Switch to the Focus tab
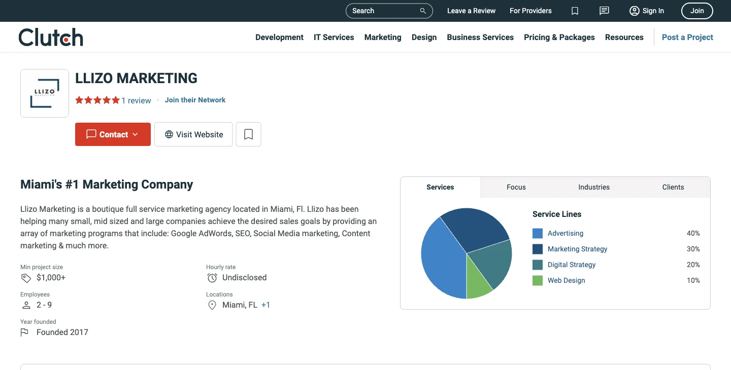 click(516, 187)
